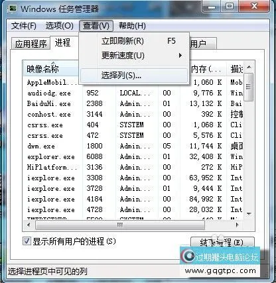
Task: Select the conhost.exe process row
Action: tap(133, 114)
